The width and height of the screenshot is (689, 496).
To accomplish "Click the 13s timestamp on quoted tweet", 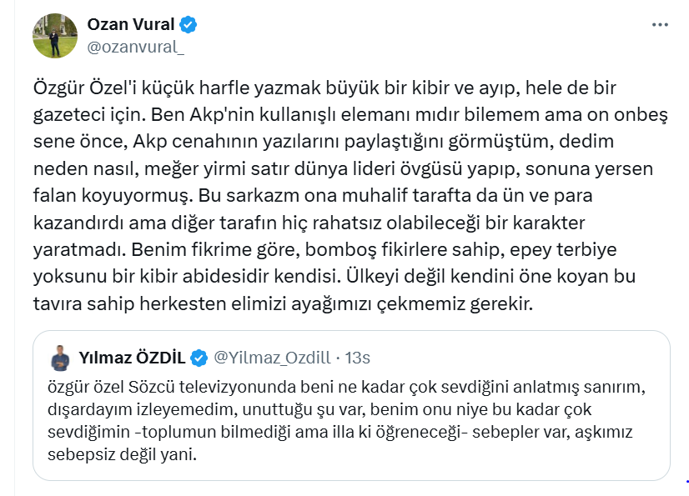I will coord(357,358).
